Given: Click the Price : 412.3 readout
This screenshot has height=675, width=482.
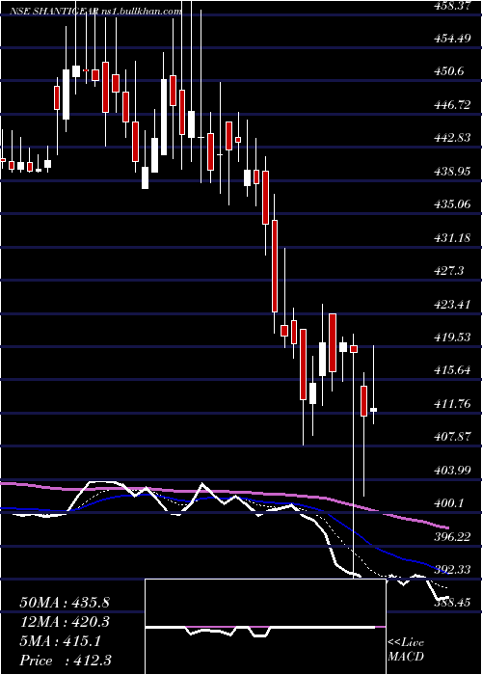Looking at the screenshot, I should tap(66, 661).
